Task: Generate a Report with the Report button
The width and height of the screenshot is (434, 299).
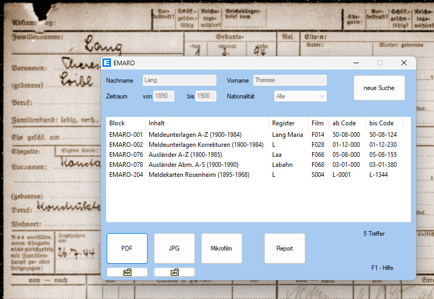Action: [x=285, y=248]
